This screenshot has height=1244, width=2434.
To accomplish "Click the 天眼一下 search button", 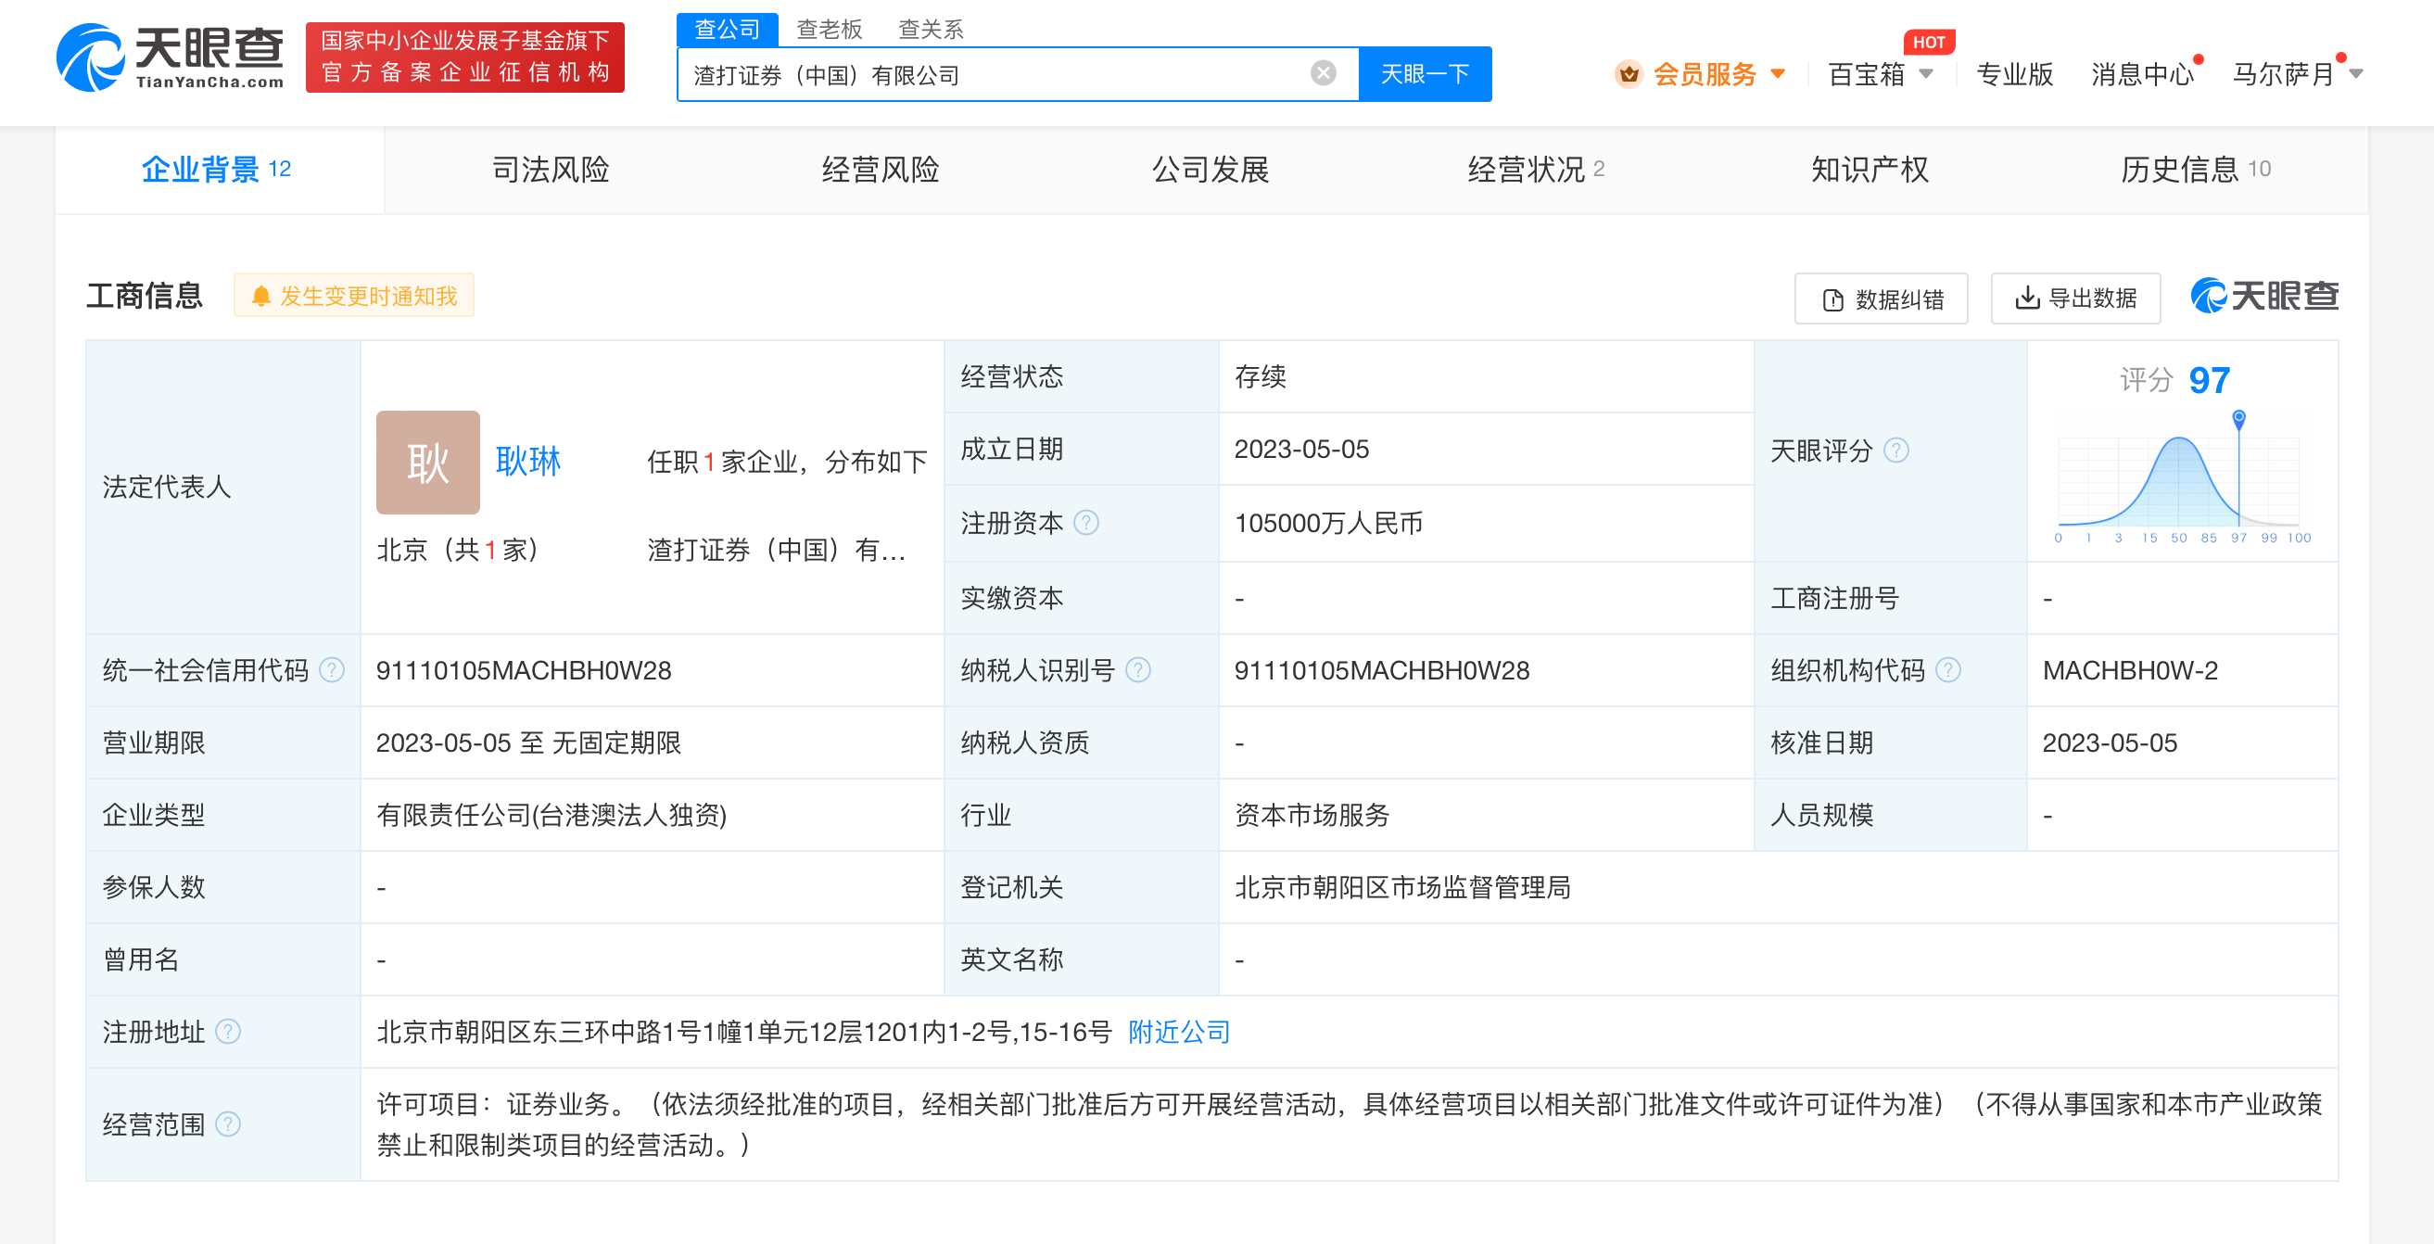I will coord(1424,73).
